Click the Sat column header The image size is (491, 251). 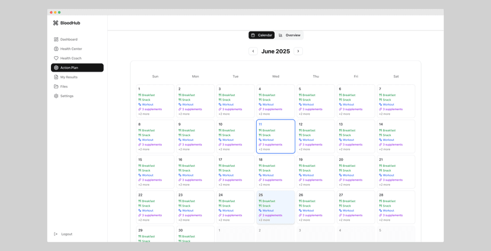(396, 76)
